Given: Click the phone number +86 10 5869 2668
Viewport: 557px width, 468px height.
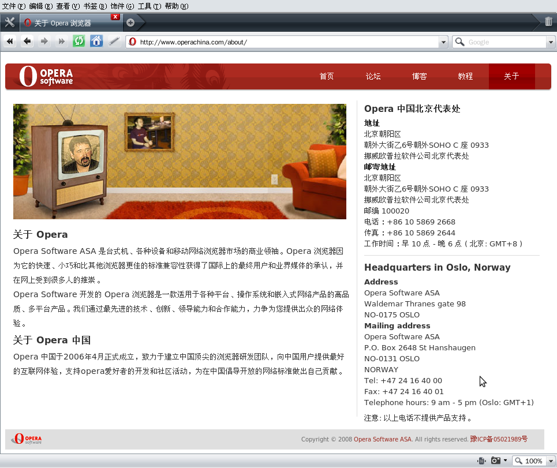Looking at the screenshot, I should 421,222.
